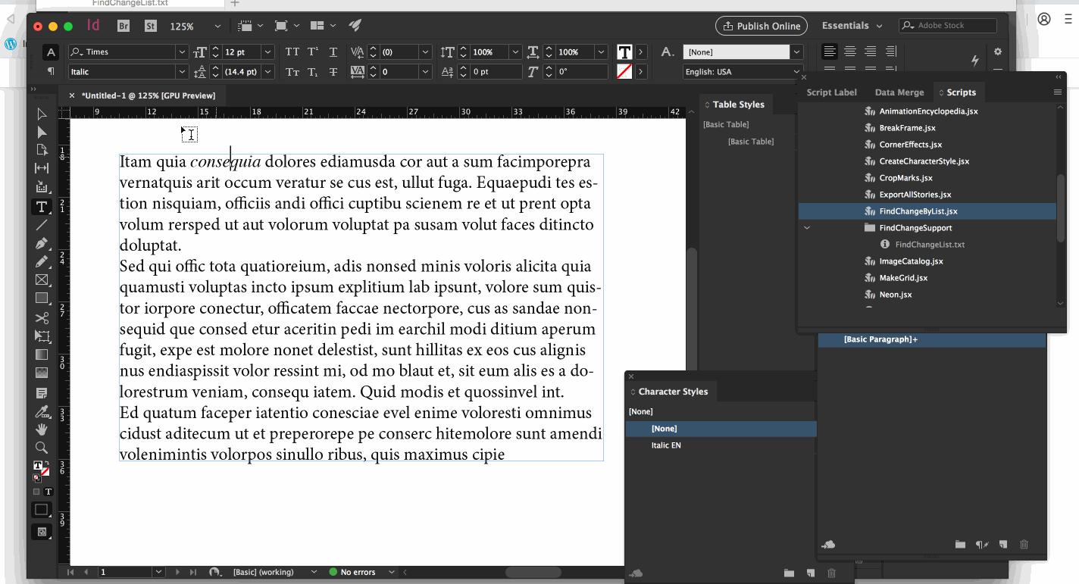
Task: Select the Italic EN character style
Action: 666,445
